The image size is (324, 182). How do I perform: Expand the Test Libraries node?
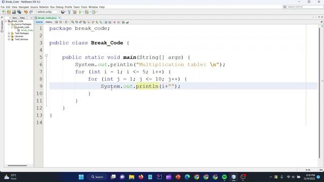pyautogui.click(x=9, y=39)
